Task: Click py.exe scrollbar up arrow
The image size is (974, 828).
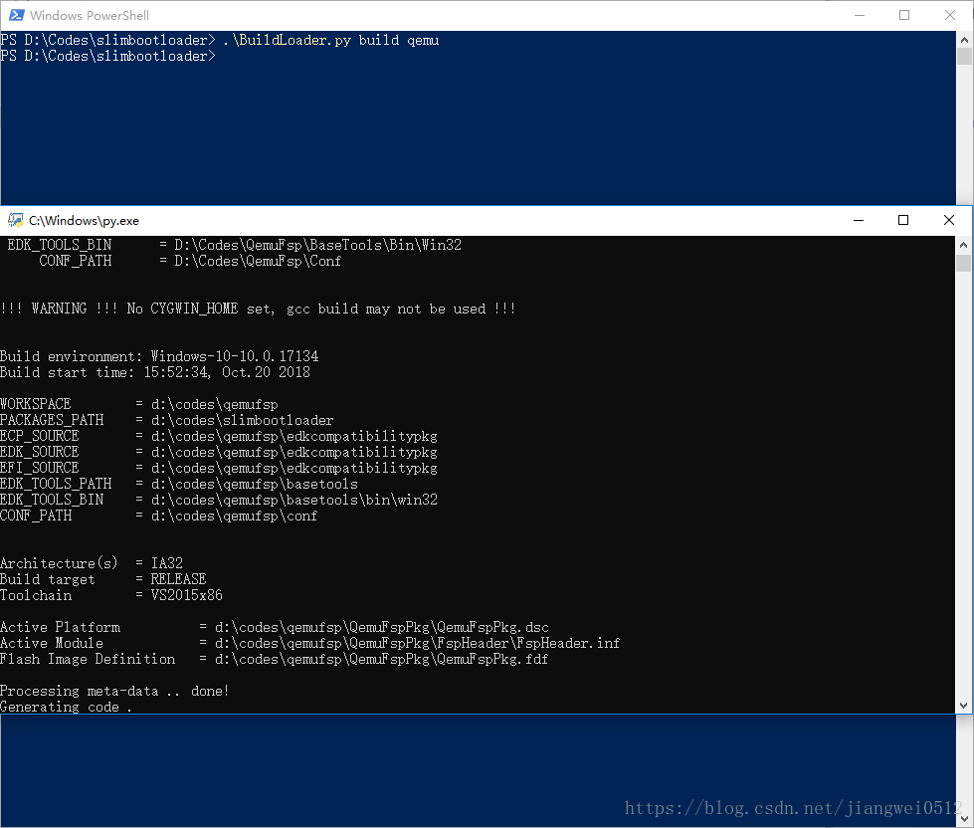Action: pos(963,245)
